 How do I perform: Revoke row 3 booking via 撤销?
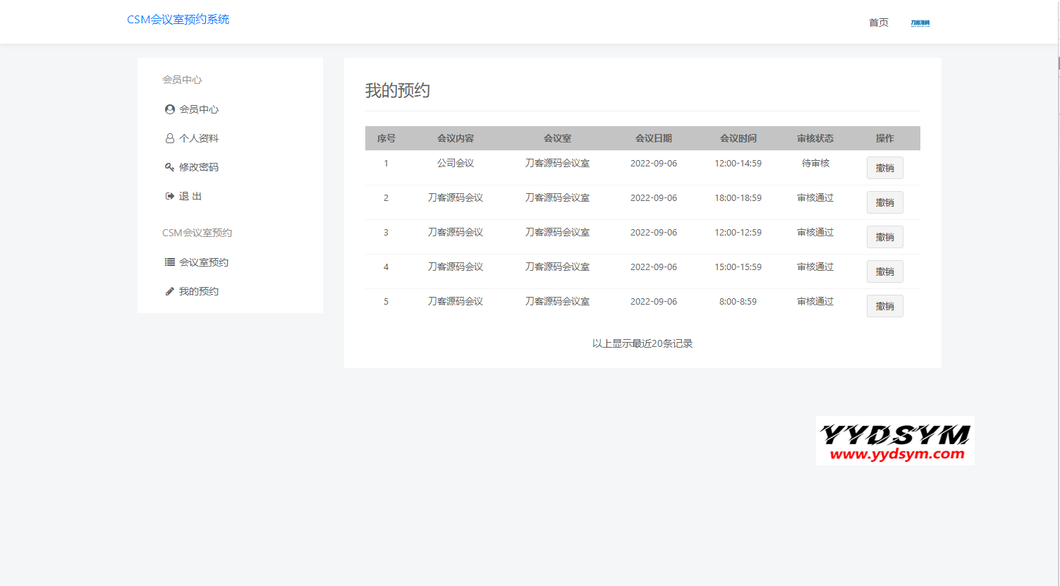pos(884,237)
